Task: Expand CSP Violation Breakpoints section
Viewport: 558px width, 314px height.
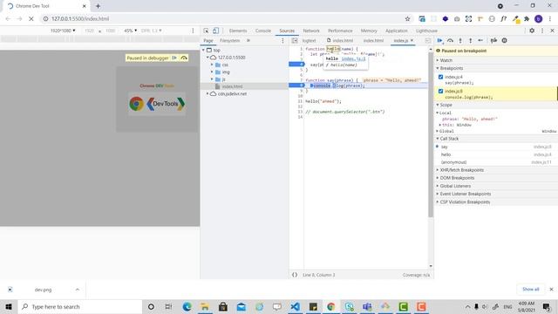Action: (465, 201)
